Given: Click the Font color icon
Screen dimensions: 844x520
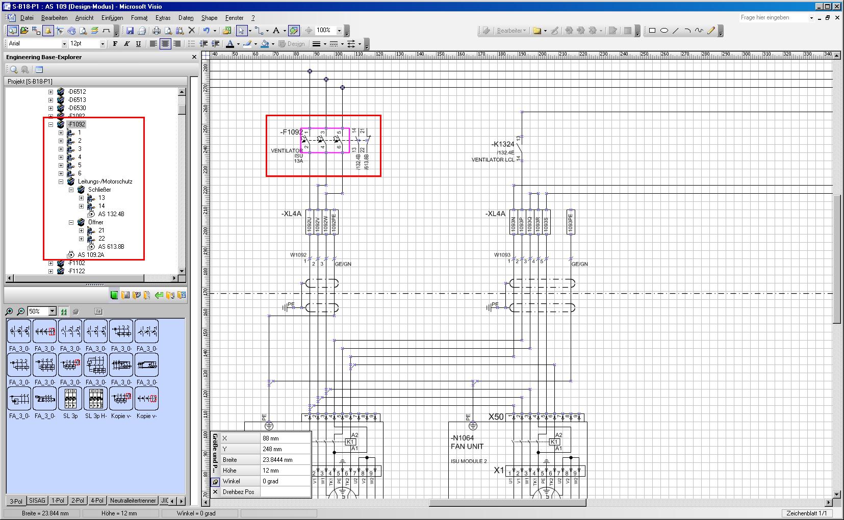Looking at the screenshot, I should click(230, 44).
